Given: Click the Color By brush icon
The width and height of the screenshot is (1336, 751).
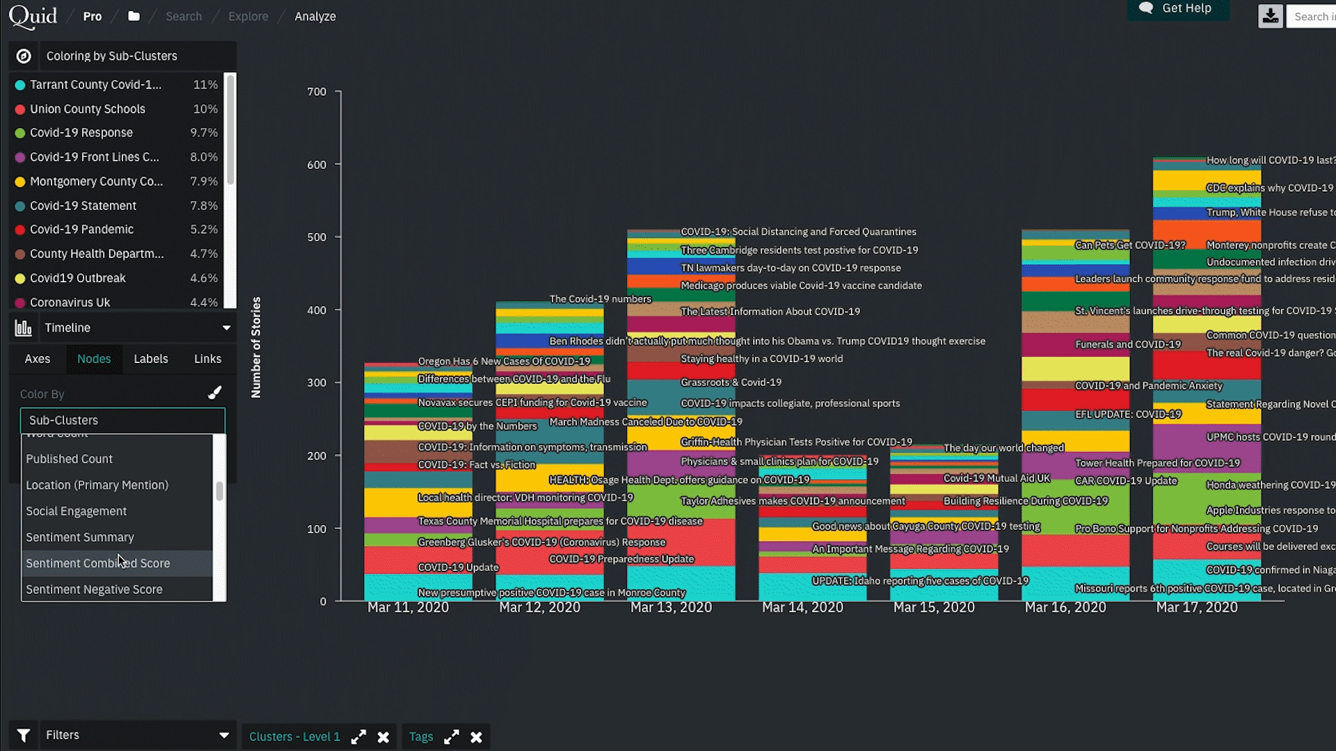Looking at the screenshot, I should point(214,392).
